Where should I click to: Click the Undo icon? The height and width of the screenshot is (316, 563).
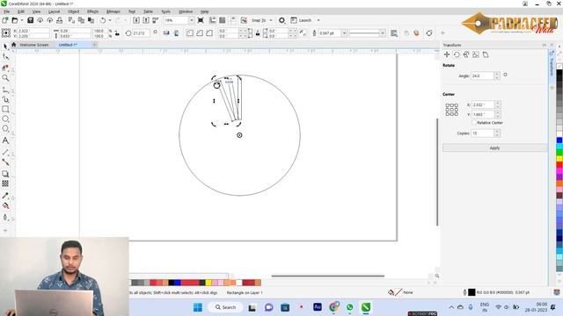pos(103,20)
